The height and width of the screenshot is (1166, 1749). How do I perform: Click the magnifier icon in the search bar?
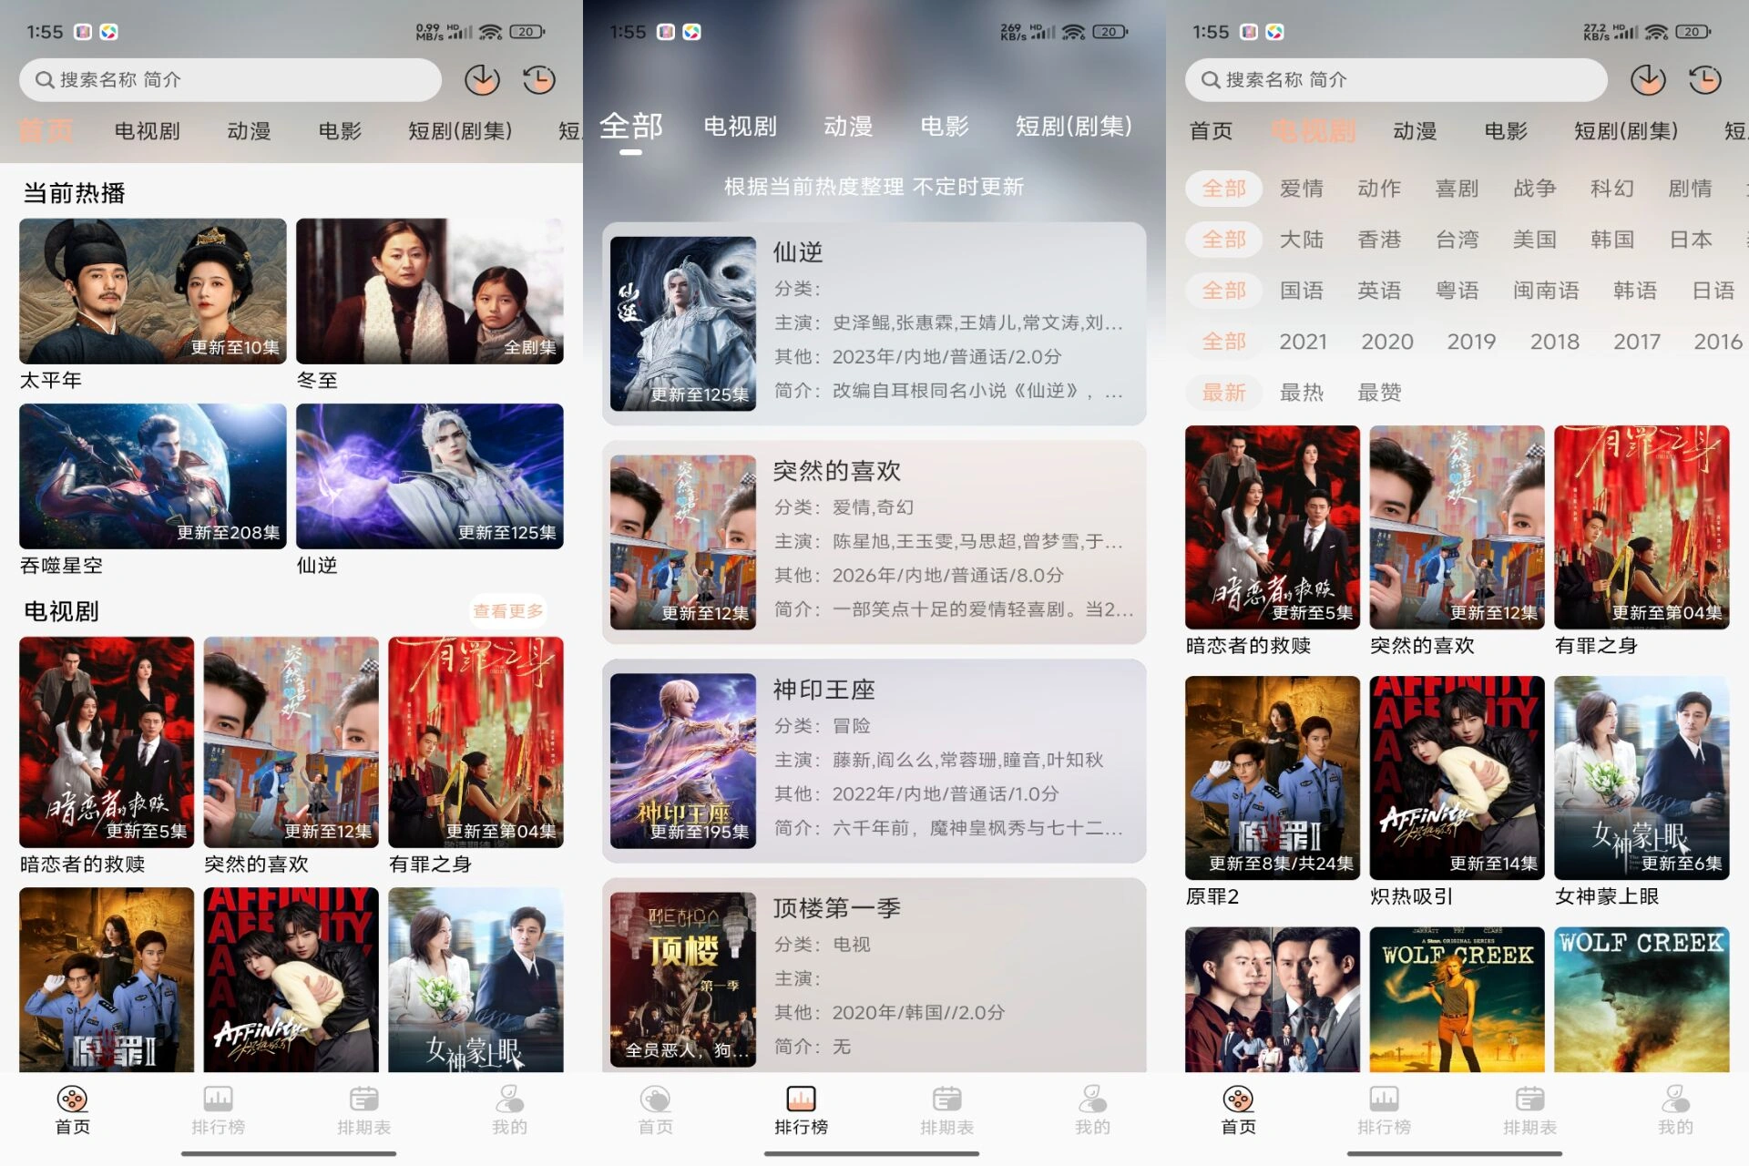tap(44, 79)
